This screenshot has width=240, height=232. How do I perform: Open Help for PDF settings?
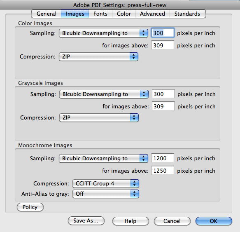pyautogui.click(x=130, y=221)
